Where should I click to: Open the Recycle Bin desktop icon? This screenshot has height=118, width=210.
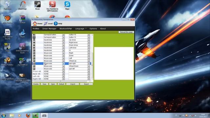[x=7, y=5]
